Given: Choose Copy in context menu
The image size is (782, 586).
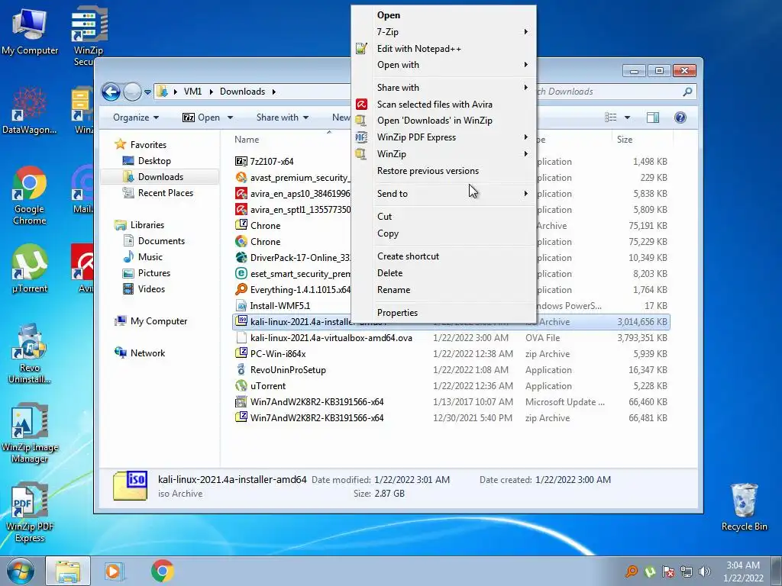Looking at the screenshot, I should coord(388,233).
